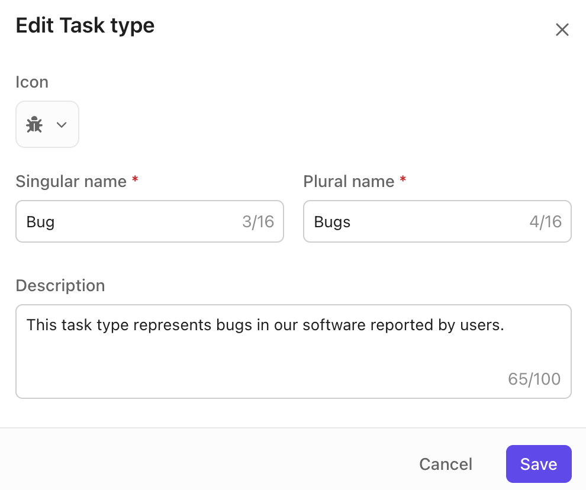Click the Plural name field label
The width and height of the screenshot is (586, 490).
point(349,181)
